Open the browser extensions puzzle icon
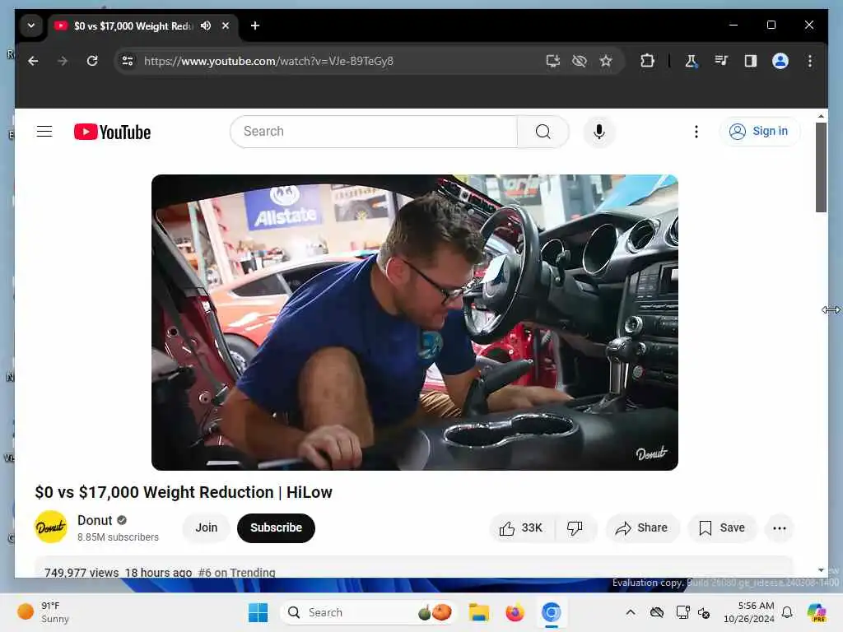 click(x=647, y=61)
